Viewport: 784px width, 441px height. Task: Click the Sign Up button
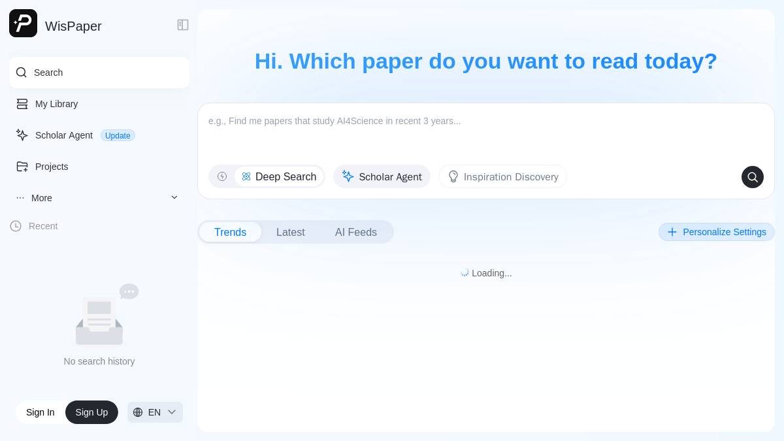91,412
